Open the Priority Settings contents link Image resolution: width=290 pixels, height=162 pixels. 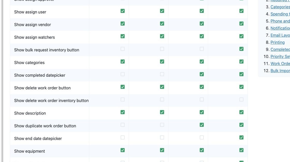click(280, 57)
